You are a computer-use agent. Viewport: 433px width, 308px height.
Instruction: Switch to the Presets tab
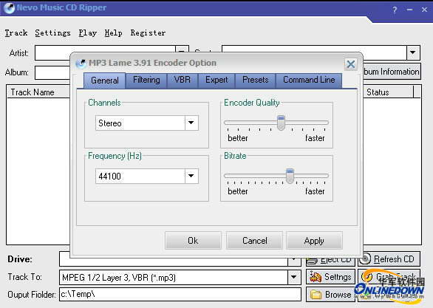(255, 81)
